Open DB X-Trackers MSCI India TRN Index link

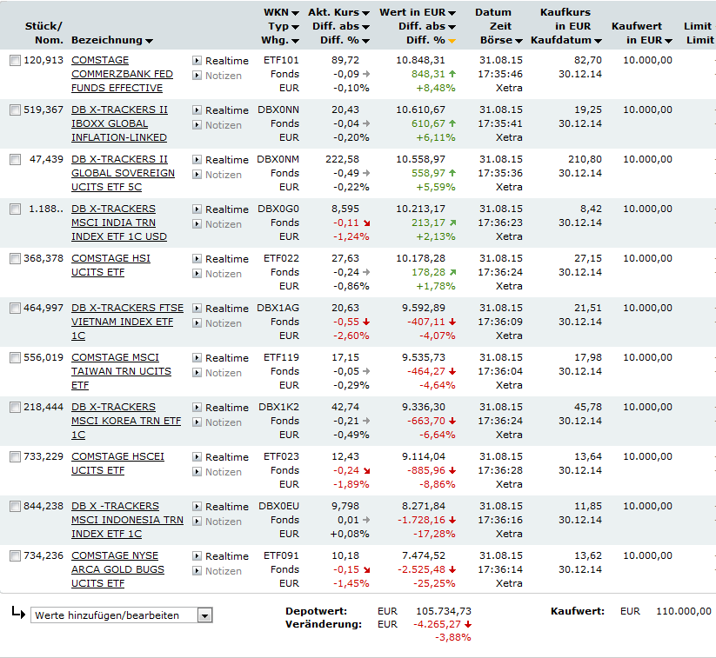pos(118,223)
